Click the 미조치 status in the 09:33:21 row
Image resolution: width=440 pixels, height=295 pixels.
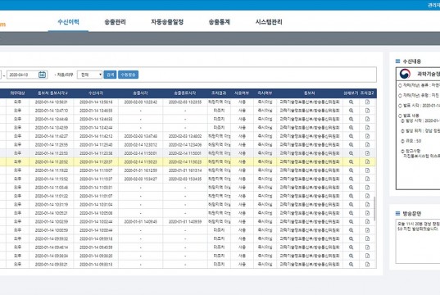coord(219,265)
